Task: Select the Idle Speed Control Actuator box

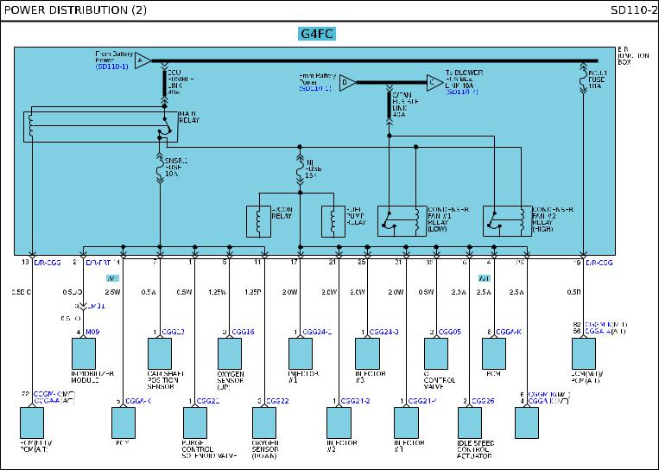Action: coord(470,423)
